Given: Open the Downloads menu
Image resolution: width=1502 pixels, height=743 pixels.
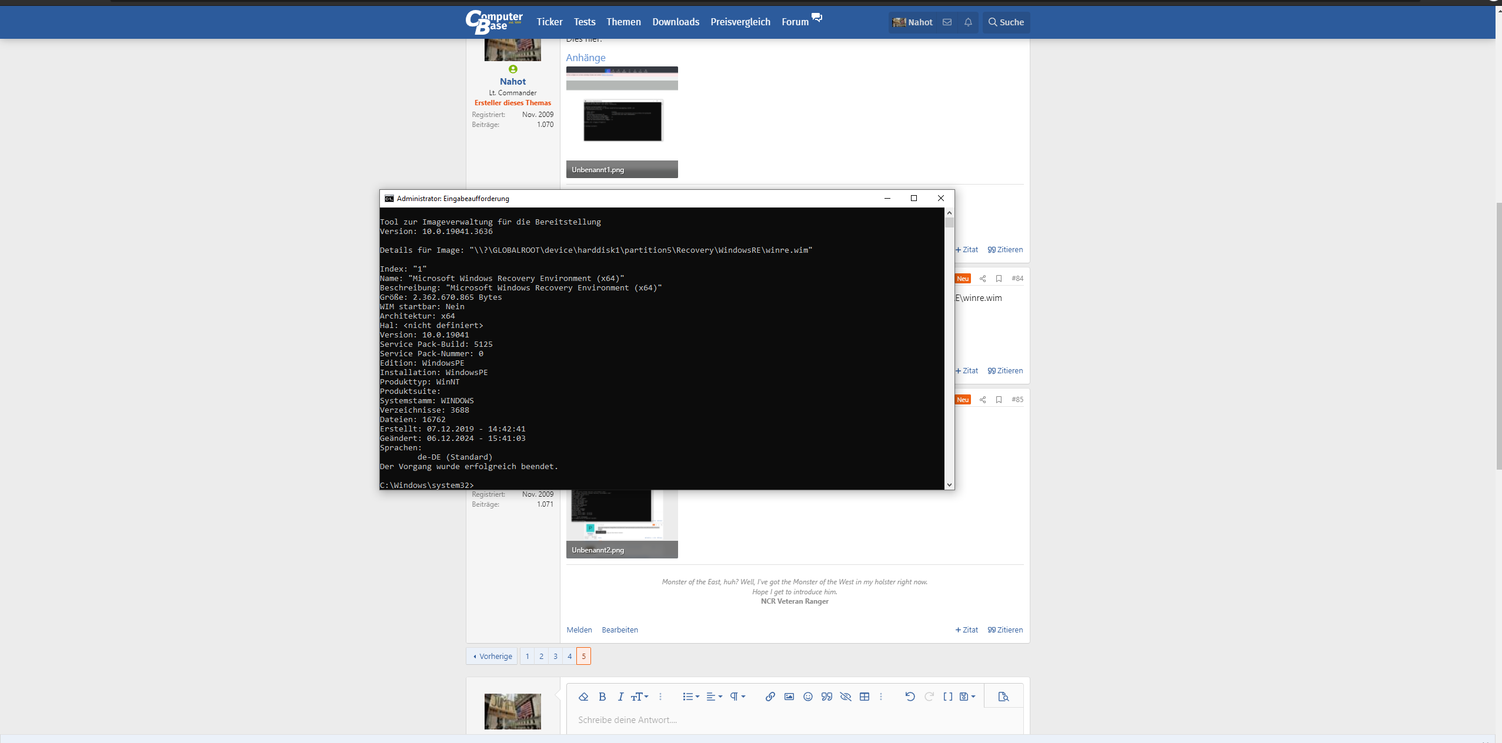Looking at the screenshot, I should pyautogui.click(x=676, y=22).
